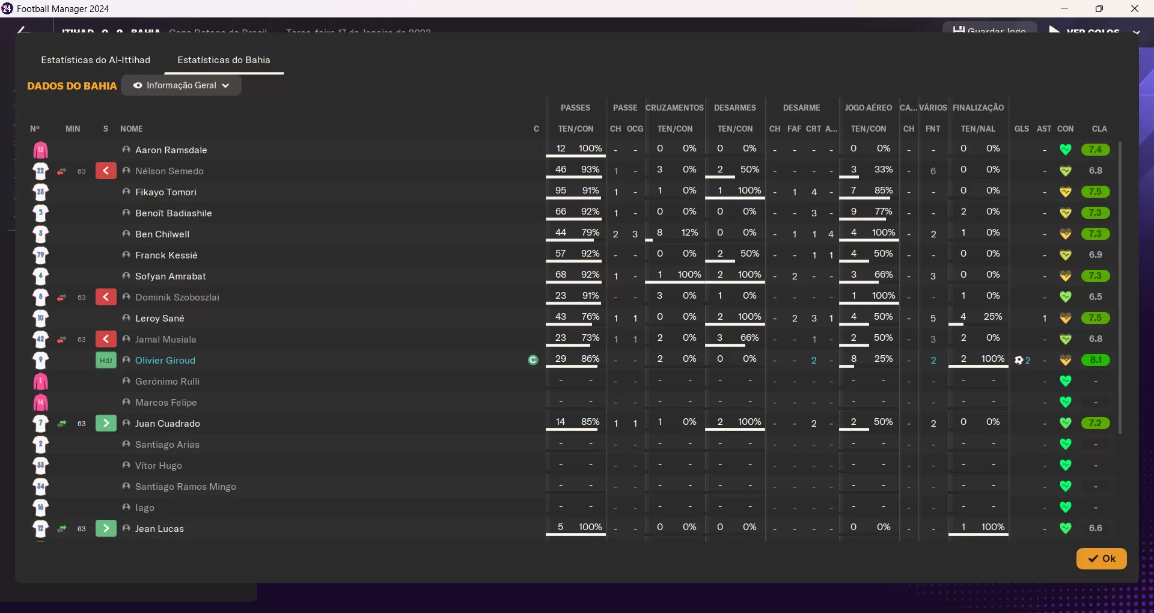Open Olivier Giroud's player profile link
This screenshot has height=613, width=1154.
point(165,361)
